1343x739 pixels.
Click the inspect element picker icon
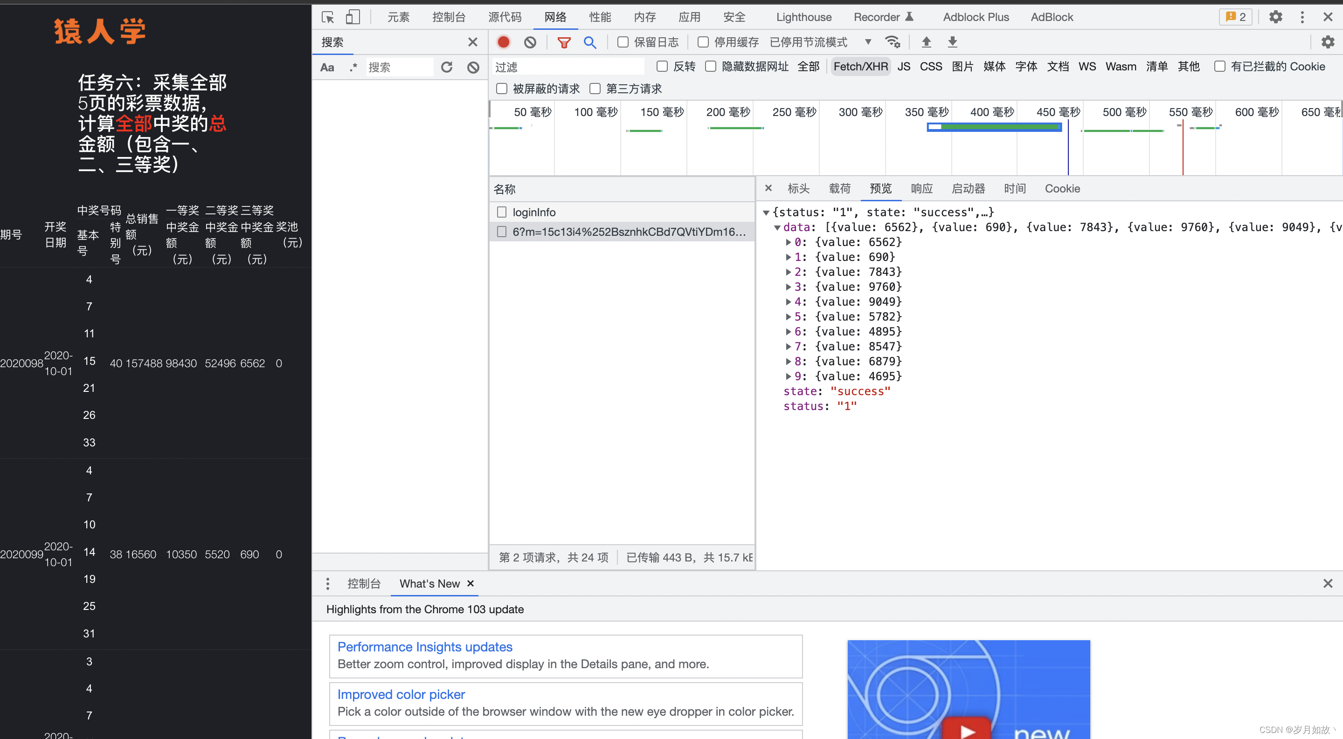tap(327, 17)
